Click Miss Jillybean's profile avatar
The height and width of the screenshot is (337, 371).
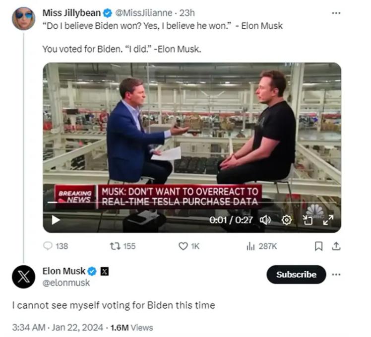(23, 18)
